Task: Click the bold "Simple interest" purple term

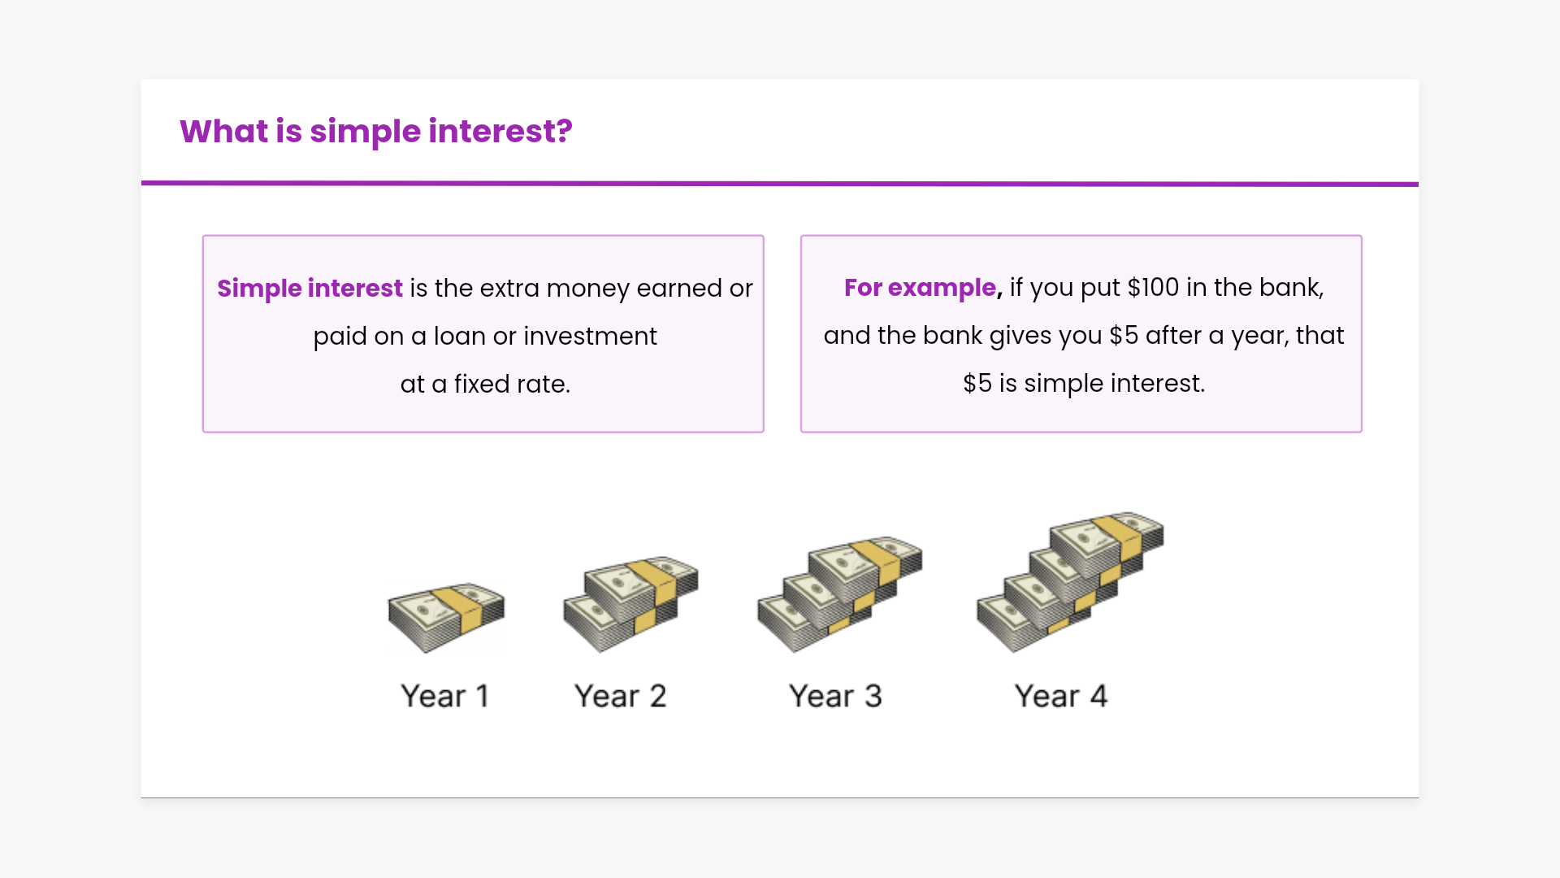Action: click(x=310, y=289)
